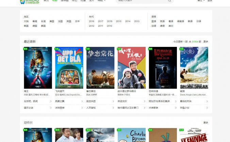Click the 动作片 section heading
This screenshot has height=142, width=230.
28,123
